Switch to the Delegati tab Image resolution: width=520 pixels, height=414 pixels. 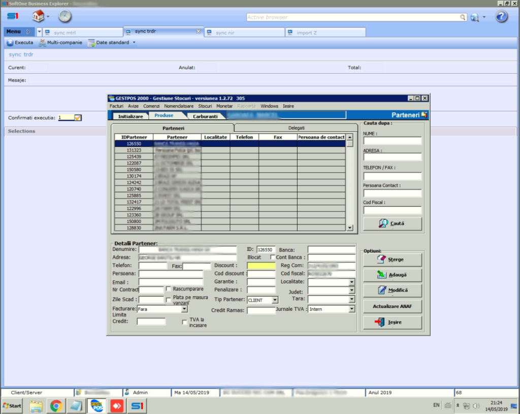[296, 128]
